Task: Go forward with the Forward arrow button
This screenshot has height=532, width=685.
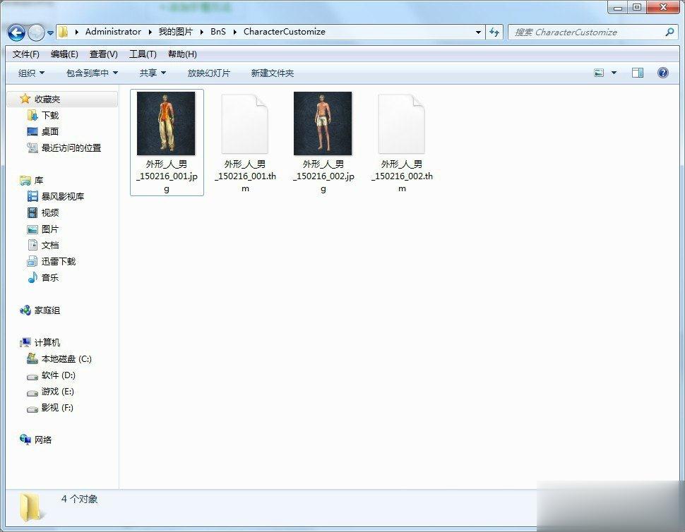Action: [x=36, y=32]
